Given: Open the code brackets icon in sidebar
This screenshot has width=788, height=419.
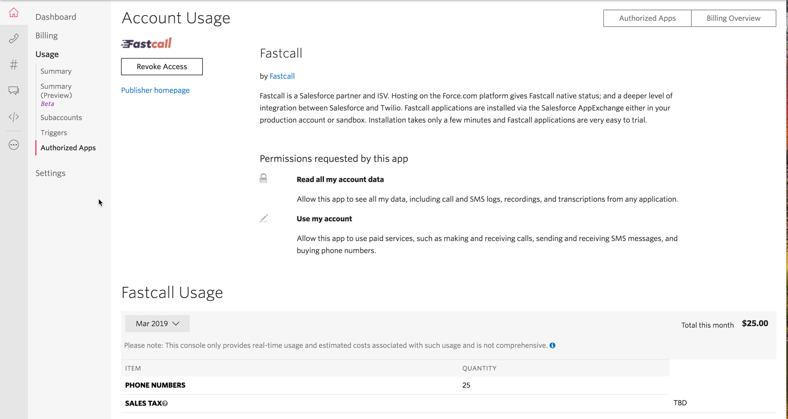Looking at the screenshot, I should (x=14, y=117).
